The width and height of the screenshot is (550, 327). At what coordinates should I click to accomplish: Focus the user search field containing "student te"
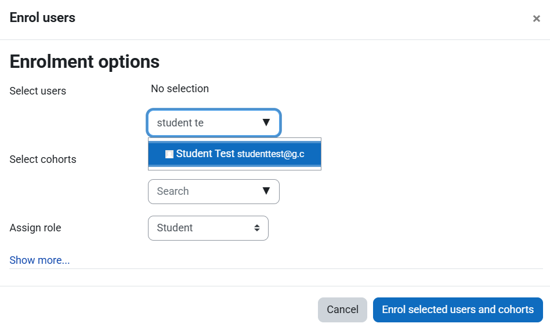click(203, 123)
